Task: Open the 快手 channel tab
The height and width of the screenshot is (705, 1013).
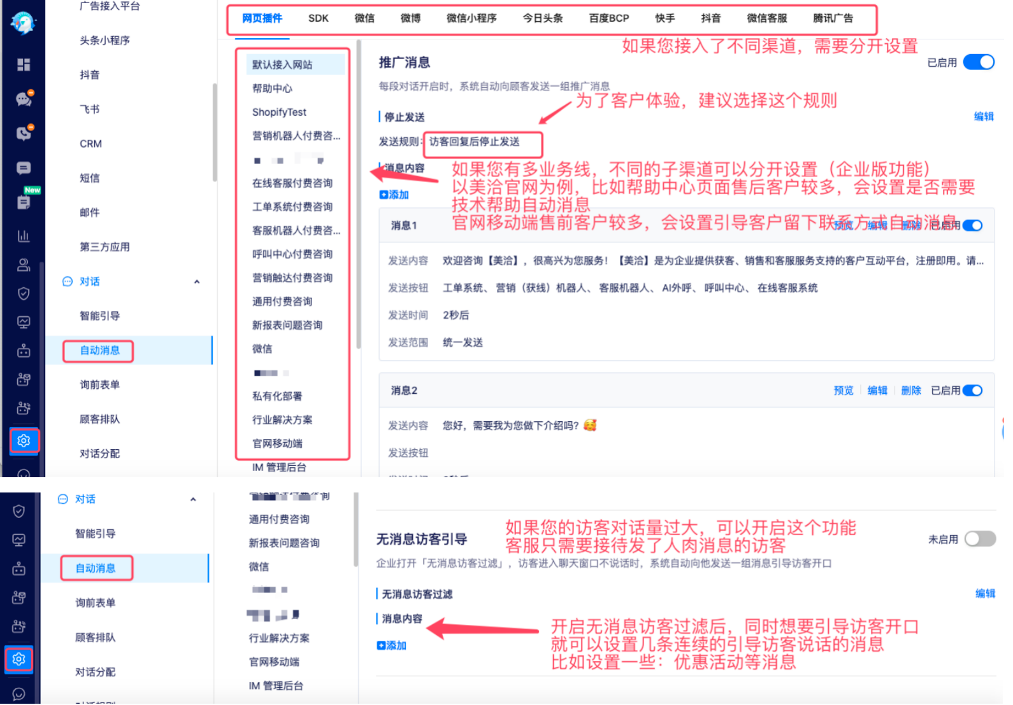Action: pyautogui.click(x=665, y=18)
